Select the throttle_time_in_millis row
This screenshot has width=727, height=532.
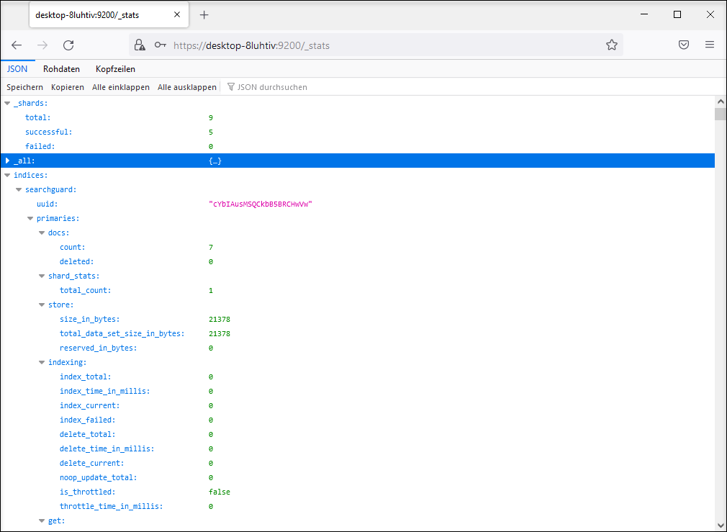point(358,507)
